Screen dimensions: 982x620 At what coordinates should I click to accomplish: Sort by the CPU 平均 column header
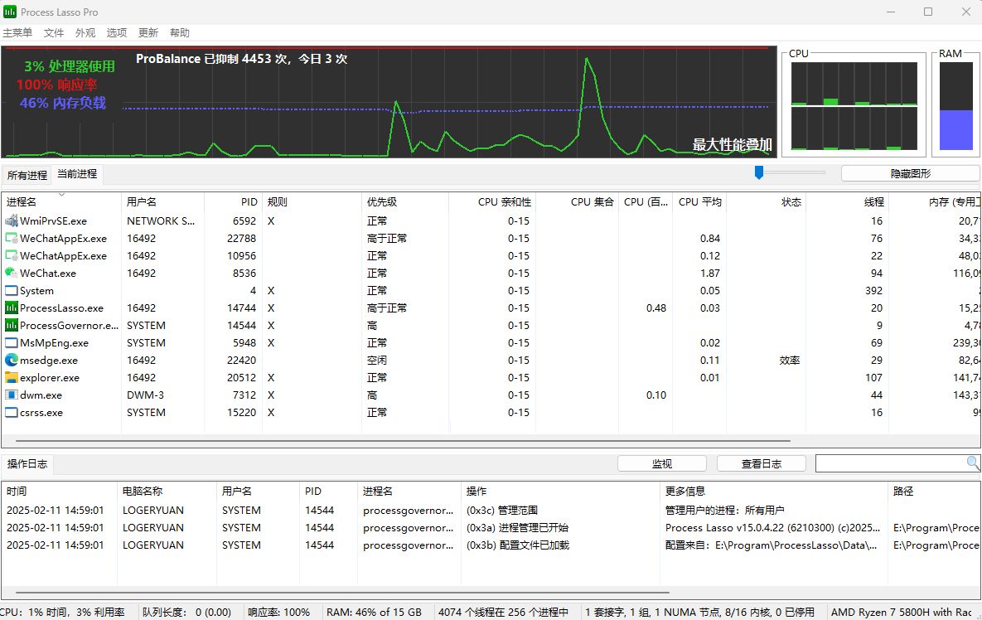pos(699,201)
